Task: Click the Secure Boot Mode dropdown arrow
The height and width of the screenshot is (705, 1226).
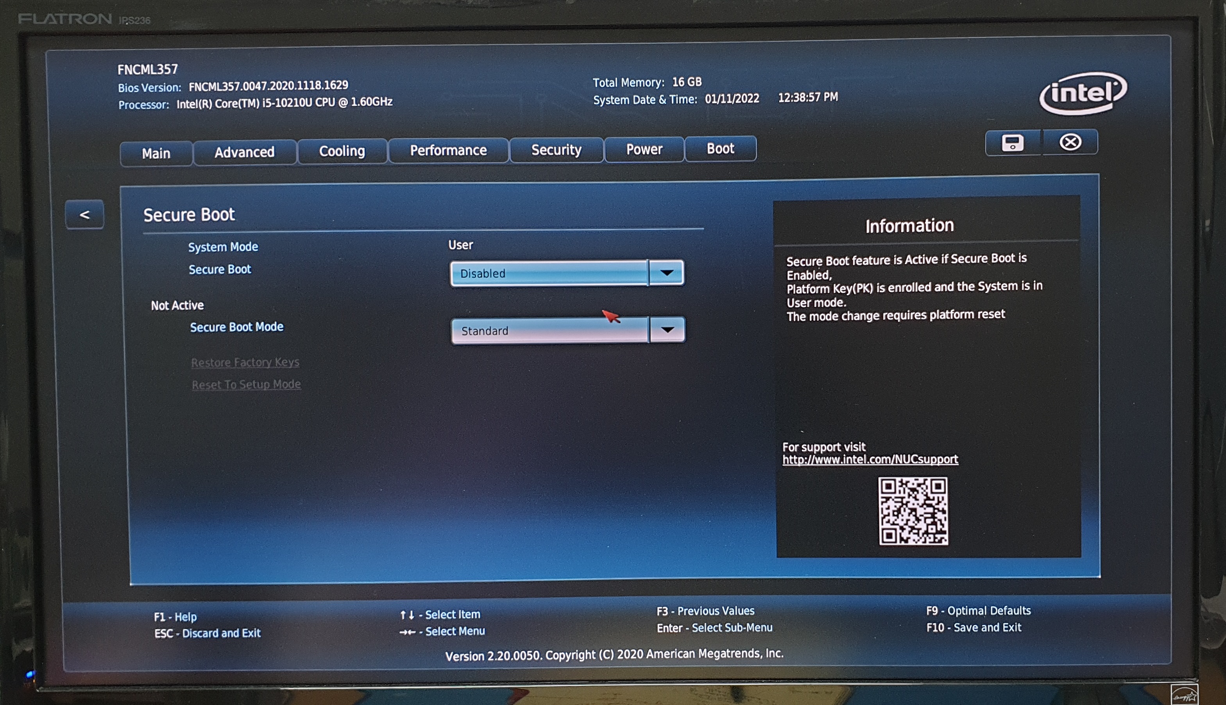Action: (x=668, y=330)
